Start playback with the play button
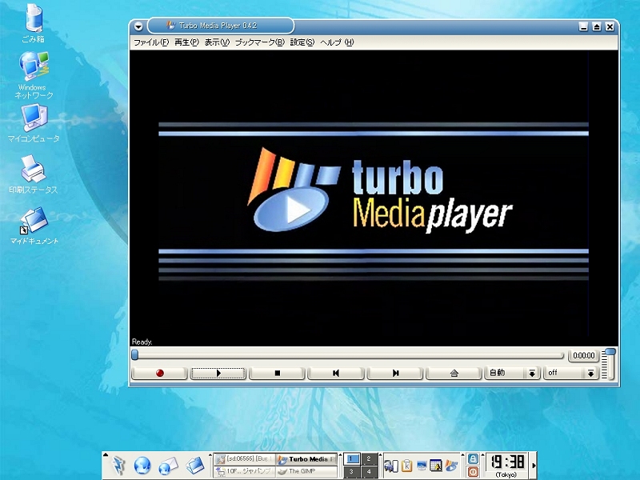Viewport: 640px width, 480px height. (x=218, y=373)
